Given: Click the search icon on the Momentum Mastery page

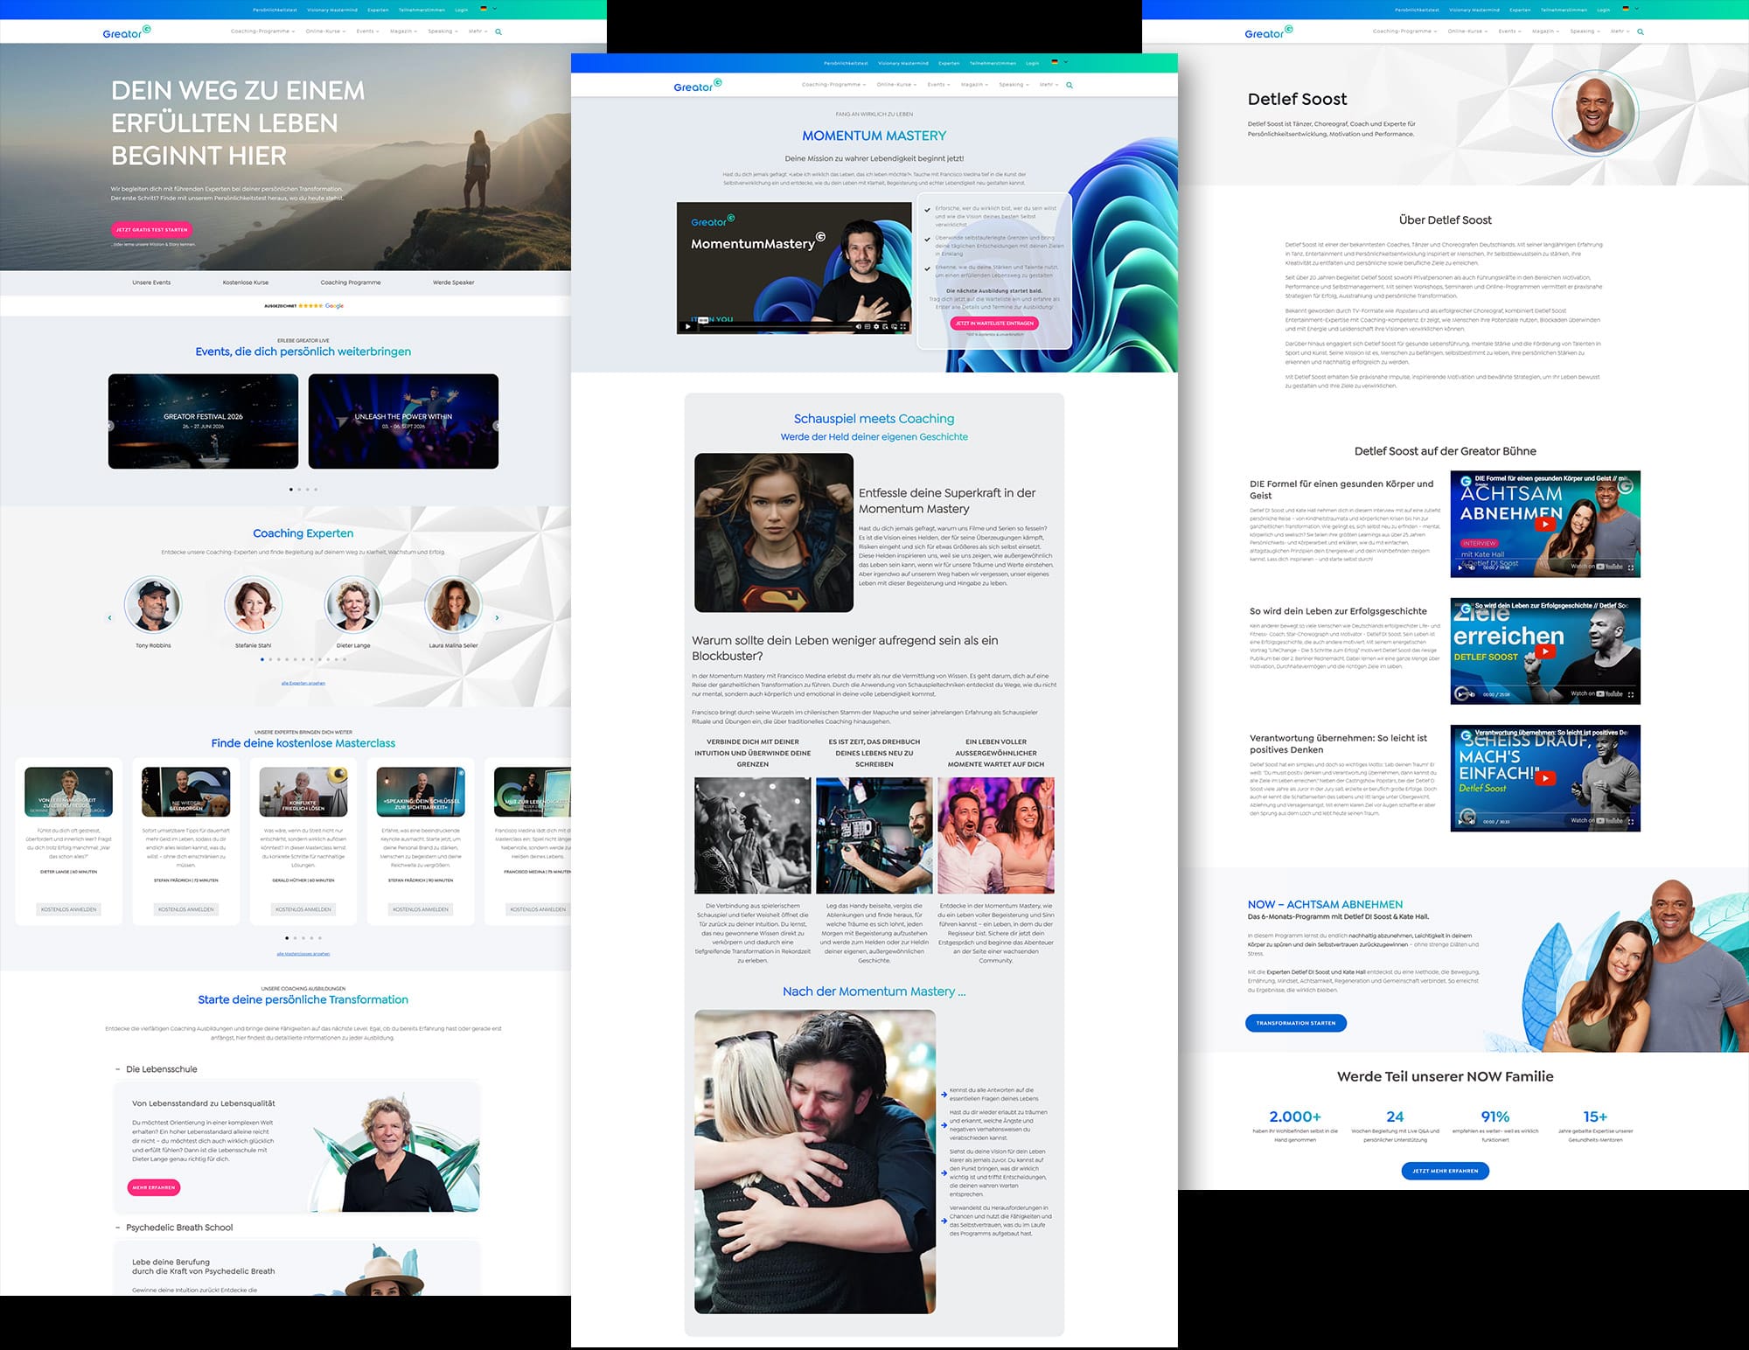Looking at the screenshot, I should (x=1070, y=85).
